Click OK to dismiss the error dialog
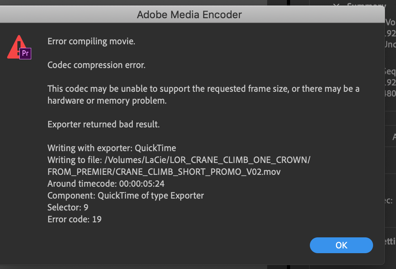Viewport: 396px width, 269px height. [341, 245]
